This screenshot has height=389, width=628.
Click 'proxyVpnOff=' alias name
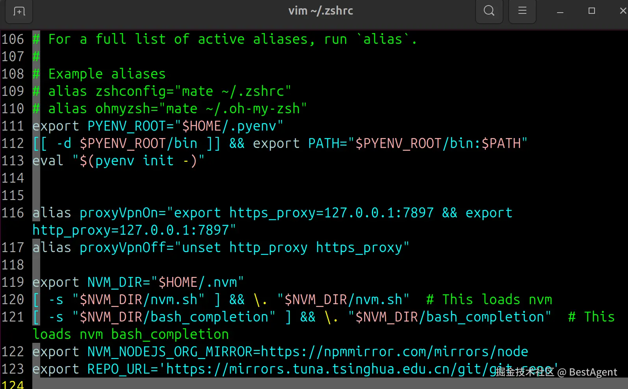127,247
